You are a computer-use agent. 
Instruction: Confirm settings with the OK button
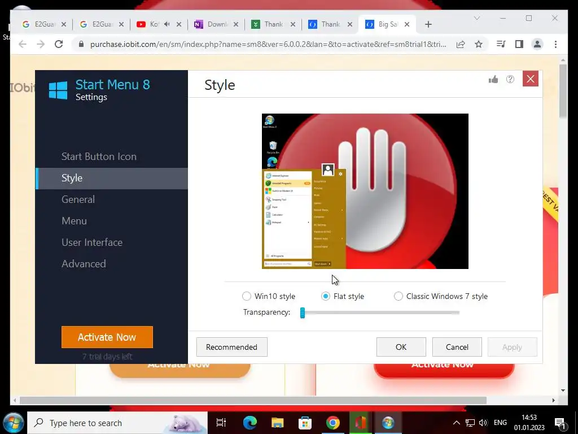[x=401, y=347]
